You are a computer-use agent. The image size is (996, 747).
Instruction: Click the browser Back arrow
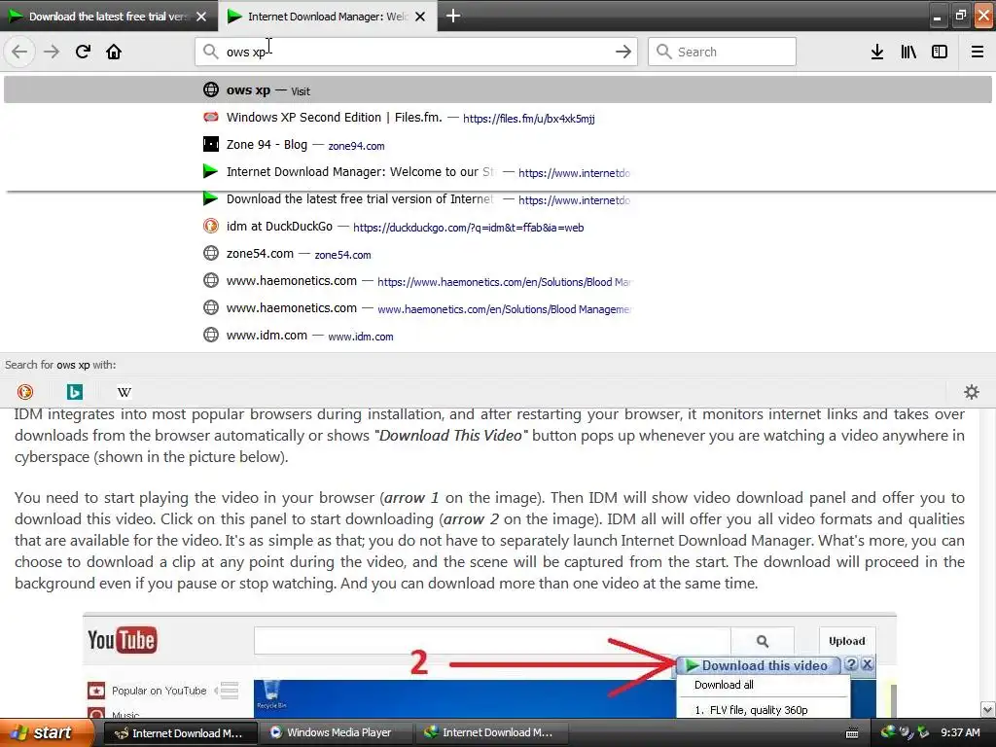[x=19, y=52]
